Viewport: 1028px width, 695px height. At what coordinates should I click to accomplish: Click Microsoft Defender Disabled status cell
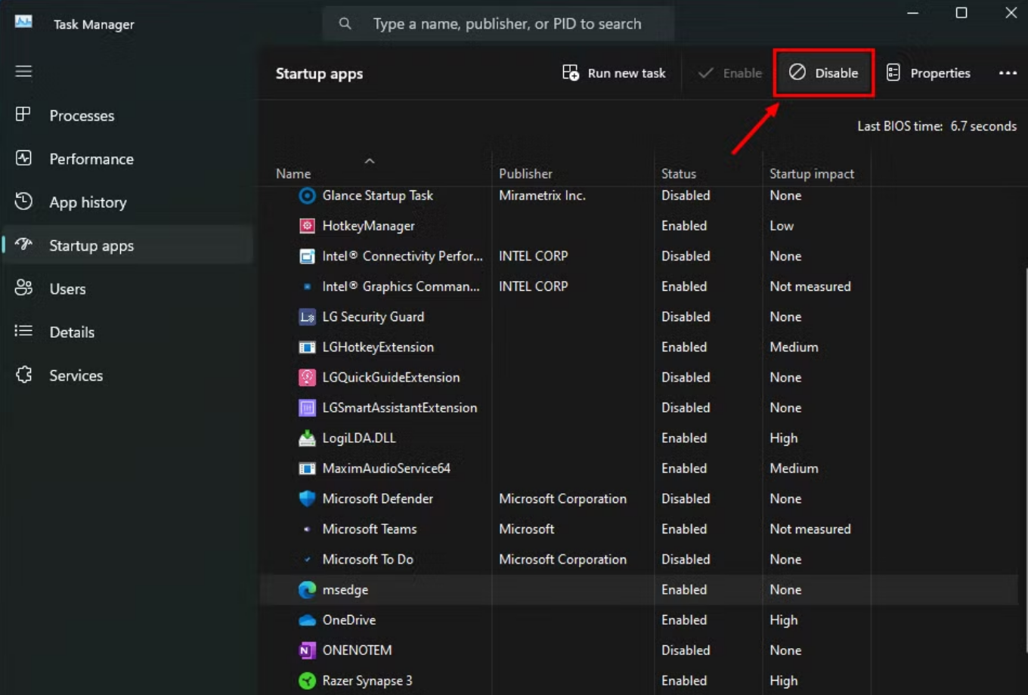tap(686, 499)
